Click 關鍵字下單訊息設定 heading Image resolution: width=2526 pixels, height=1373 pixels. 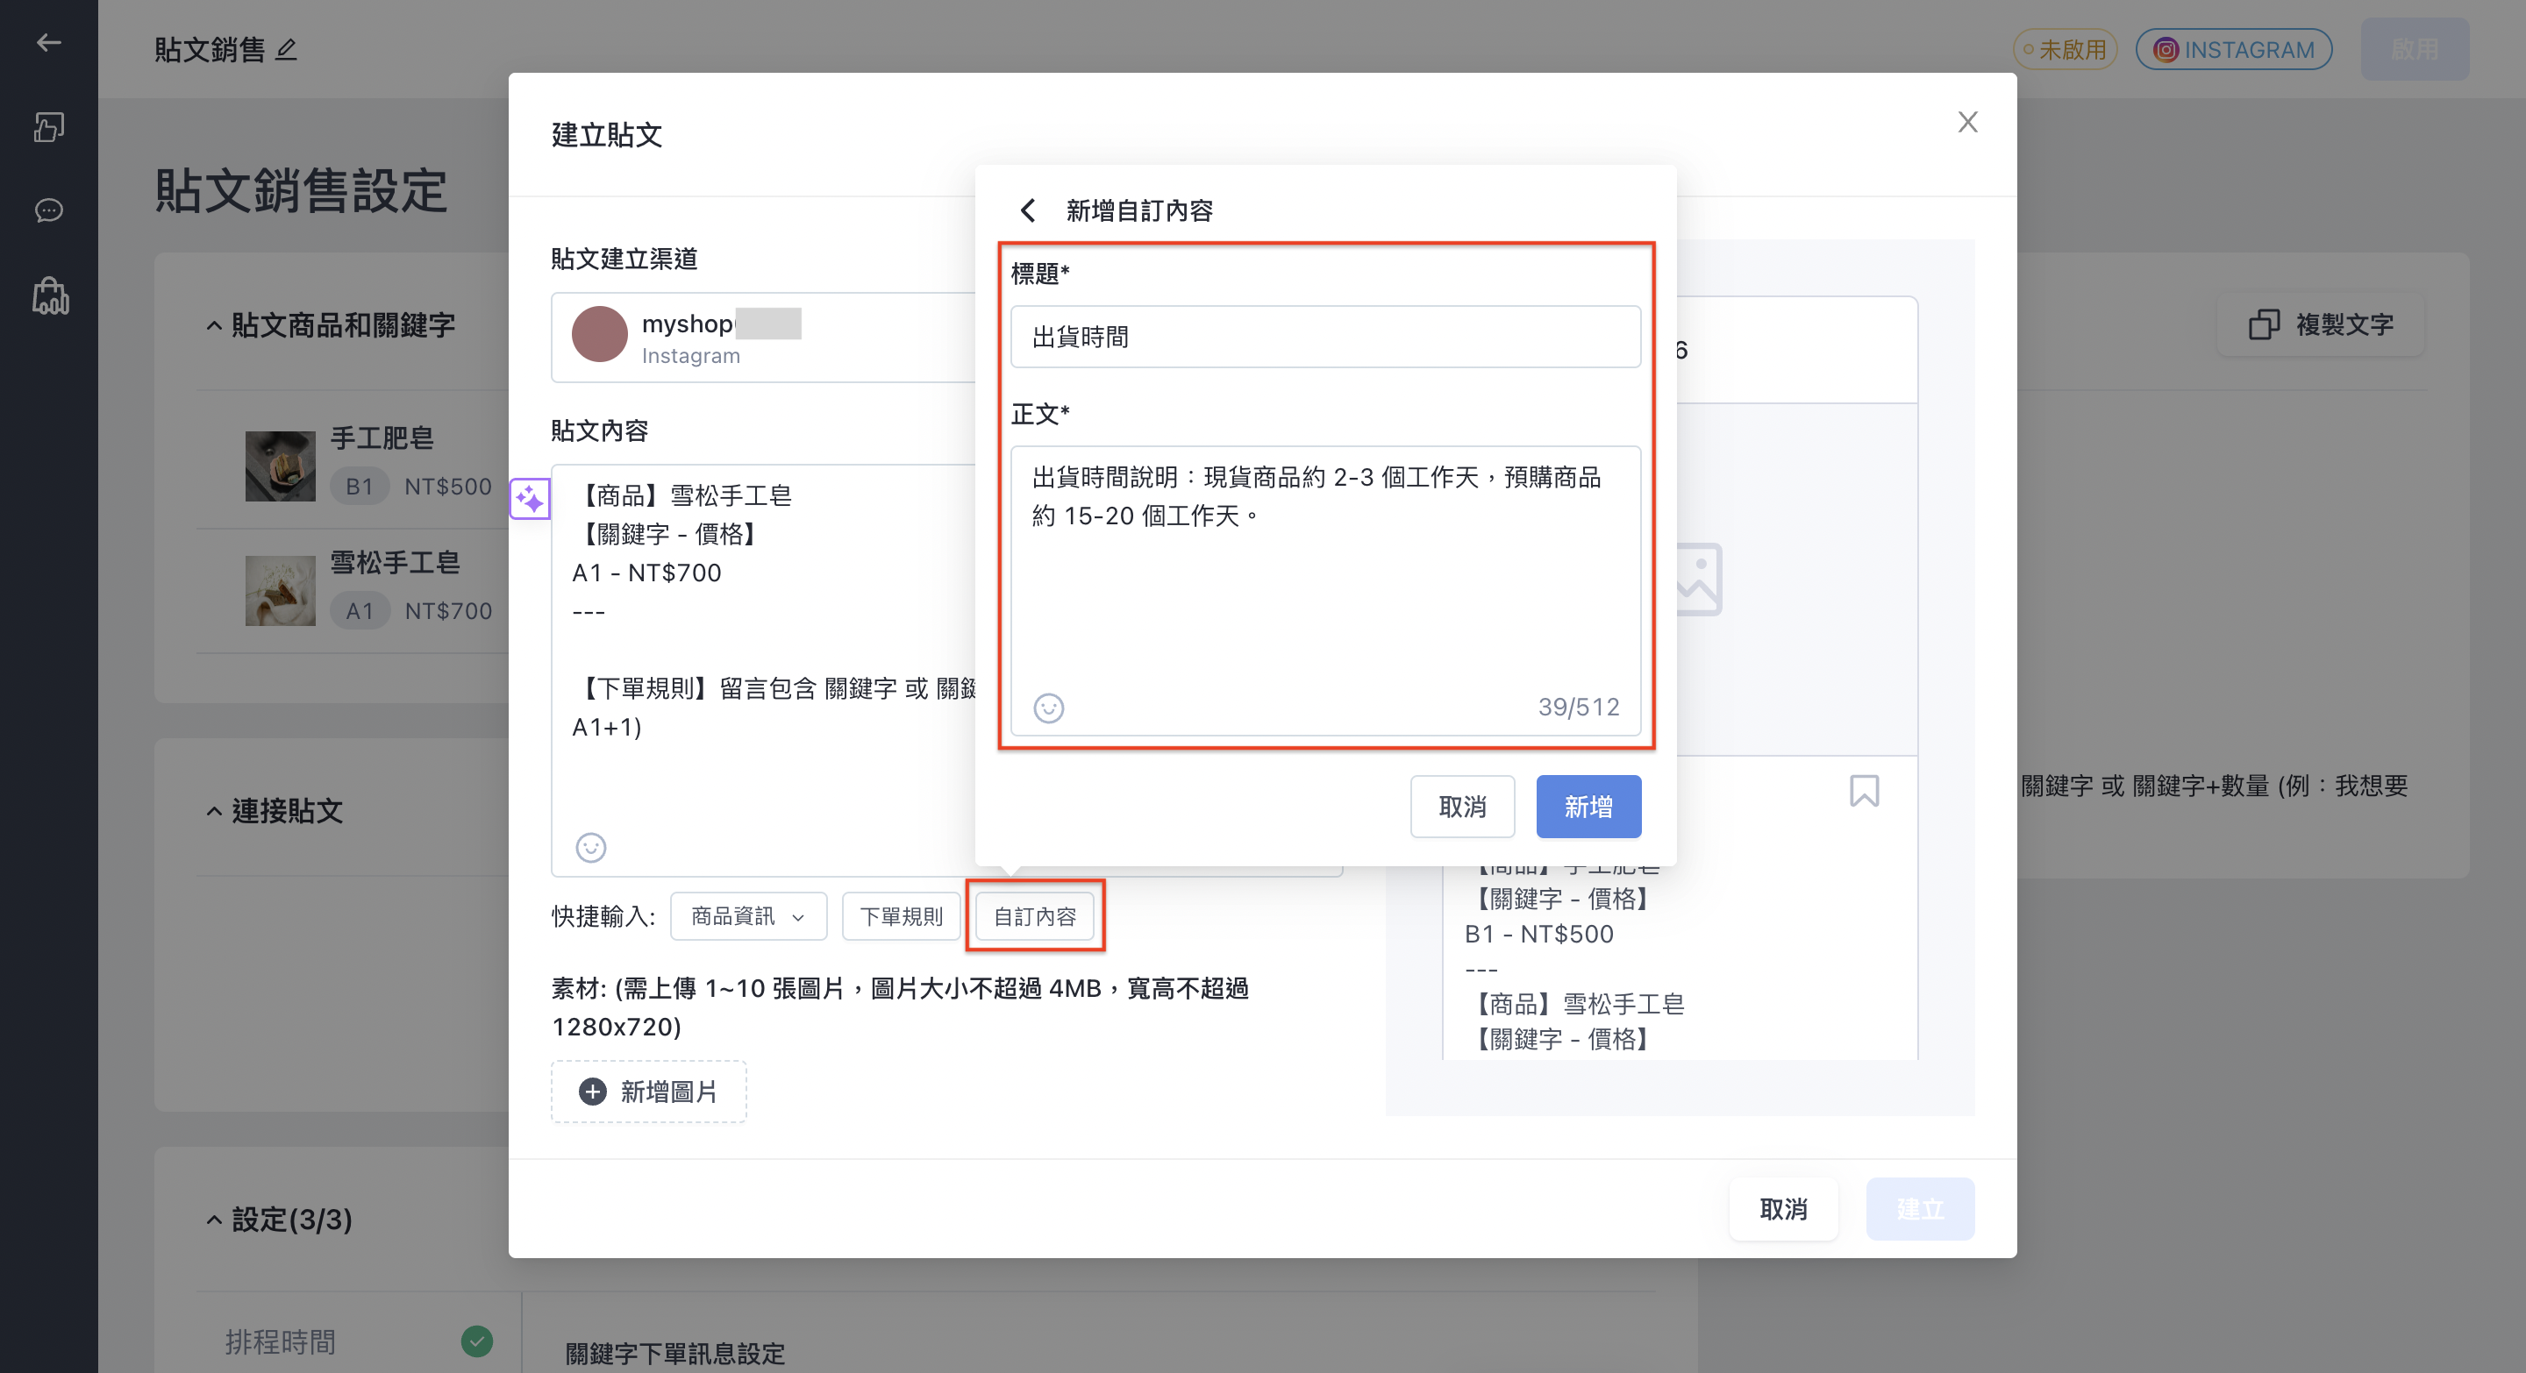674,1355
